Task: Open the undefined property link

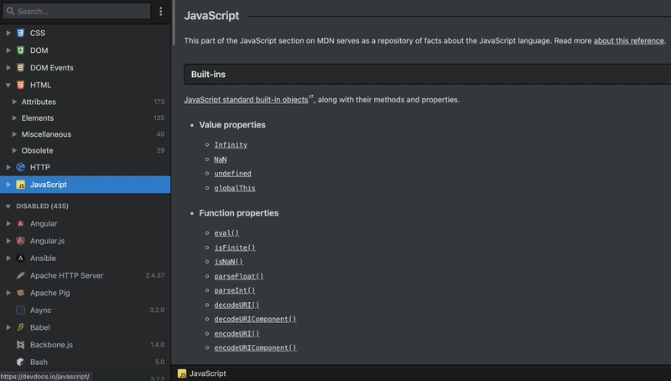Action: click(233, 174)
